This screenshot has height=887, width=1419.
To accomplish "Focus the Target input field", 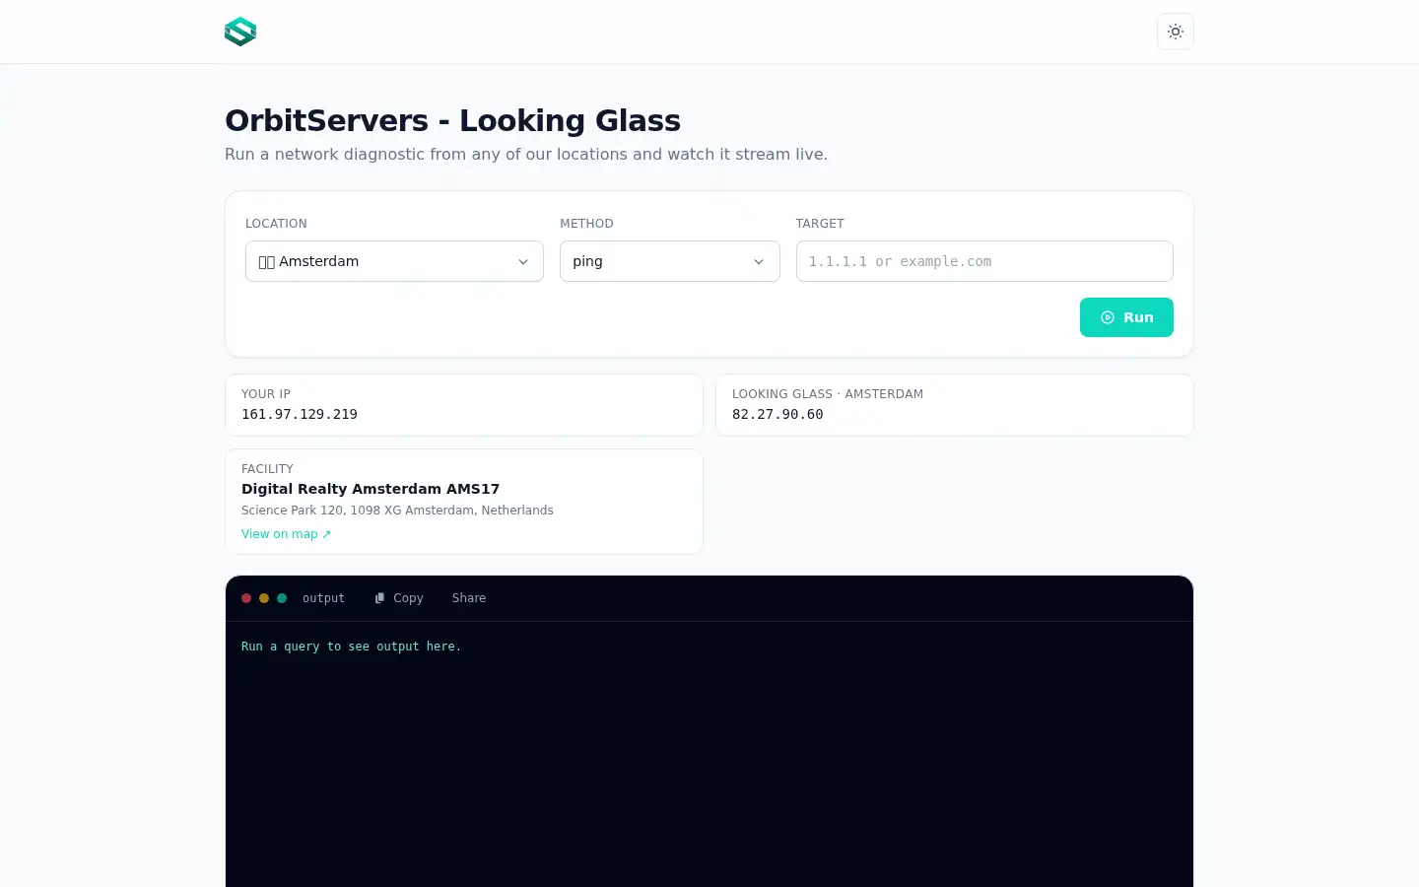I will [984, 261].
